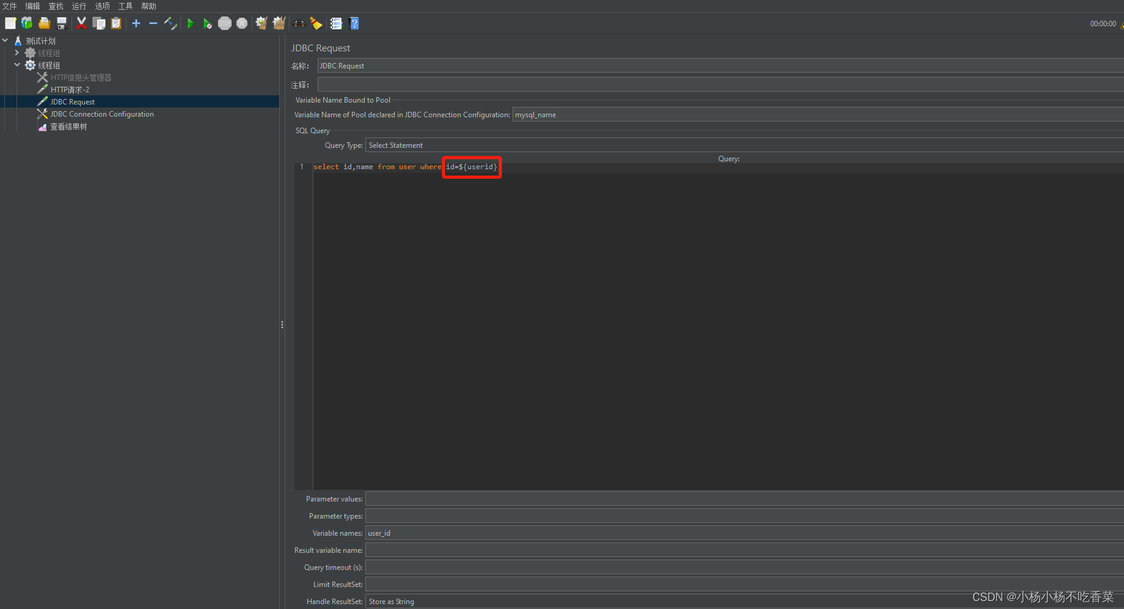Open the Handle ResultSet dropdown
The width and height of the screenshot is (1124, 609).
(x=744, y=601)
